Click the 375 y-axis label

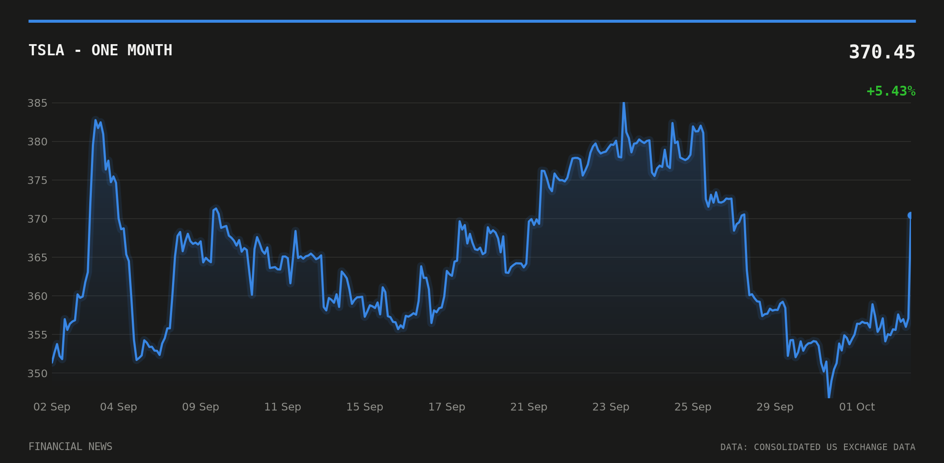[x=37, y=180]
